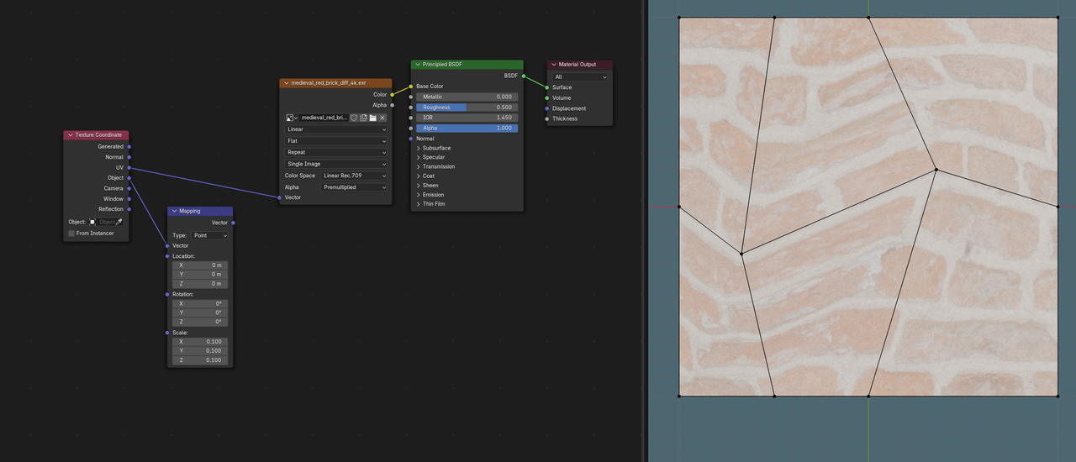The image size is (1076, 462).
Task: Expand the Subsurface panel
Action: click(419, 148)
